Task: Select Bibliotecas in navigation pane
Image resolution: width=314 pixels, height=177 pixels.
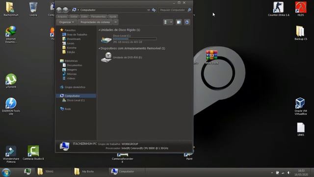Action: point(71,61)
